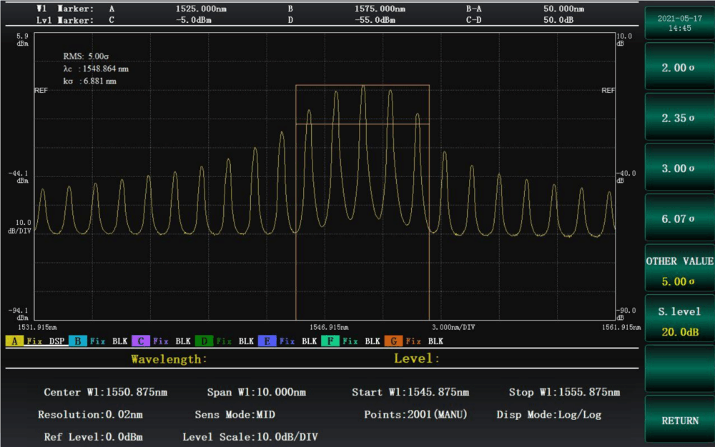The height and width of the screenshot is (447, 715).
Task: Select trace B cyan indicator
Action: 77,341
